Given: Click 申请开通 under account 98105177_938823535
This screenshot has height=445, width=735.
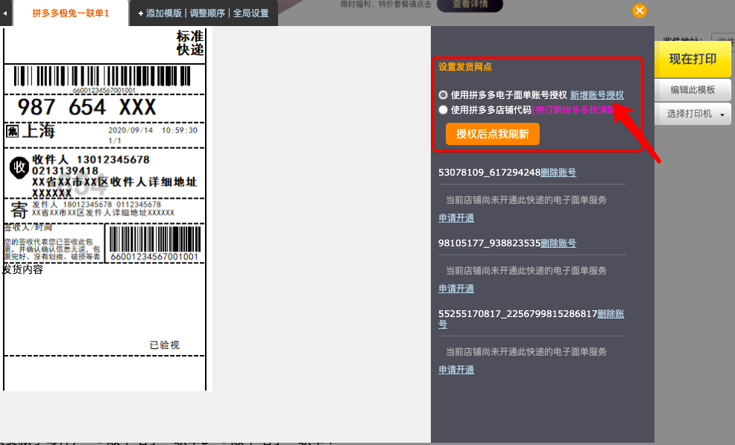Looking at the screenshot, I should click(456, 289).
